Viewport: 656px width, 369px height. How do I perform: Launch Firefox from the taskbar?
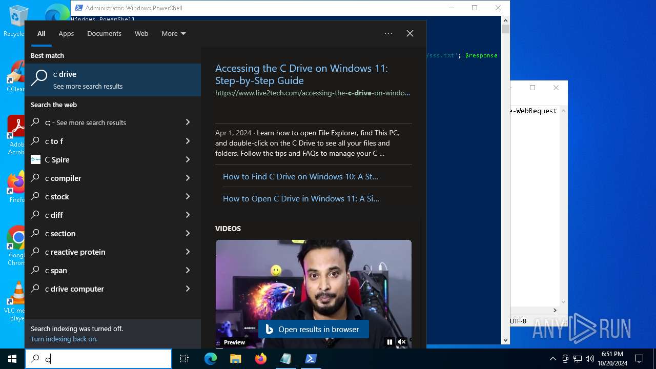[260, 359]
